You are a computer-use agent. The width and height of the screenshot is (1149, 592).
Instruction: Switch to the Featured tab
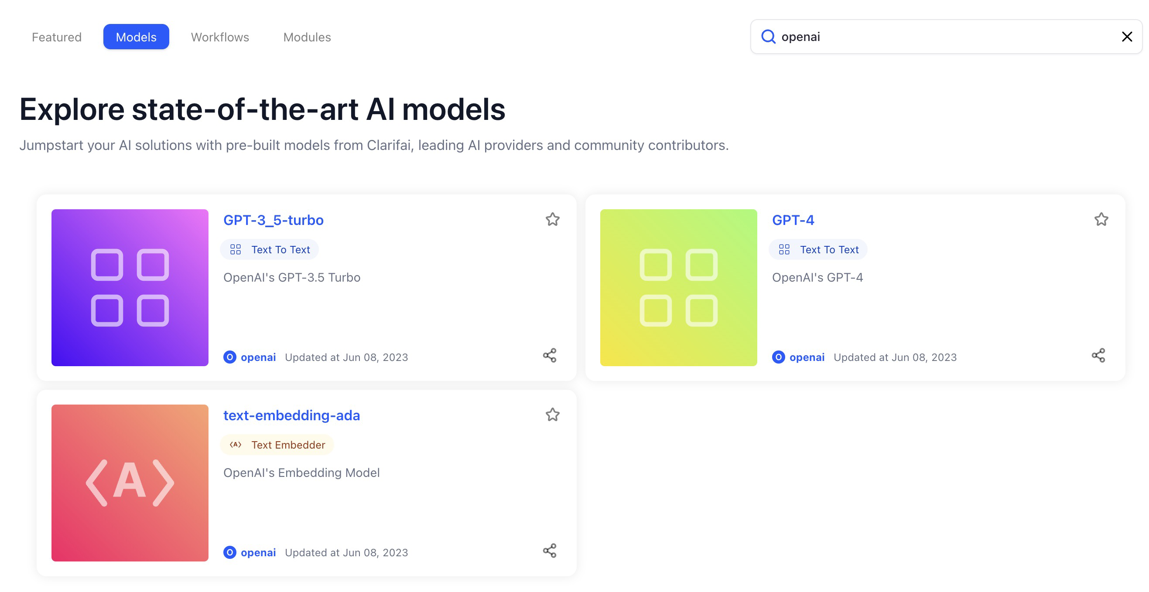click(57, 37)
